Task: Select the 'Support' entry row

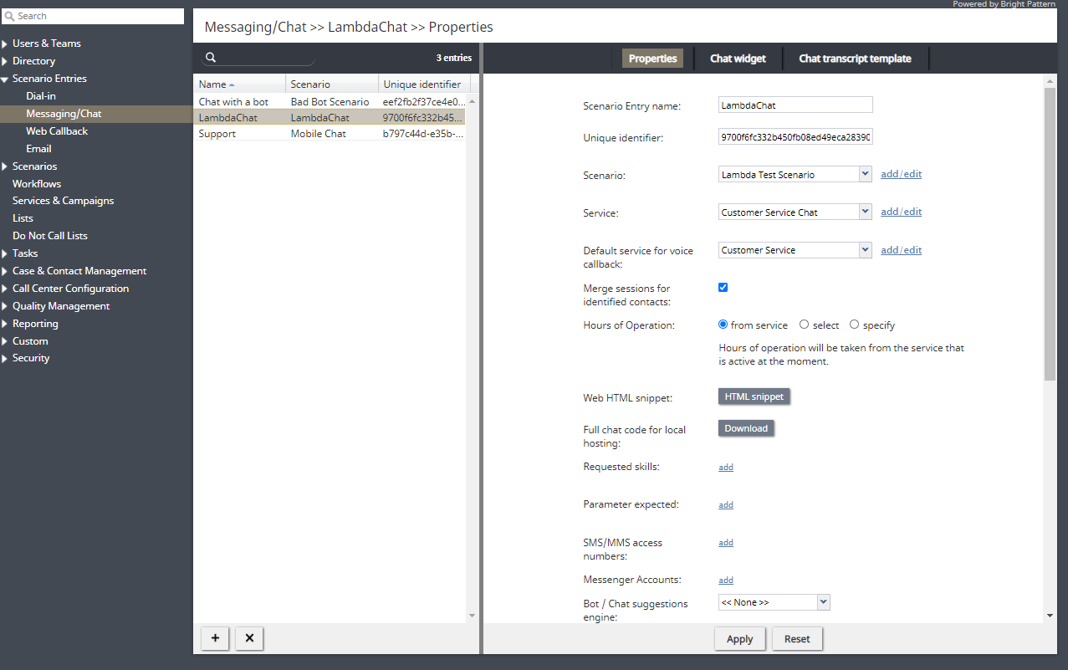Action: pyautogui.click(x=330, y=133)
